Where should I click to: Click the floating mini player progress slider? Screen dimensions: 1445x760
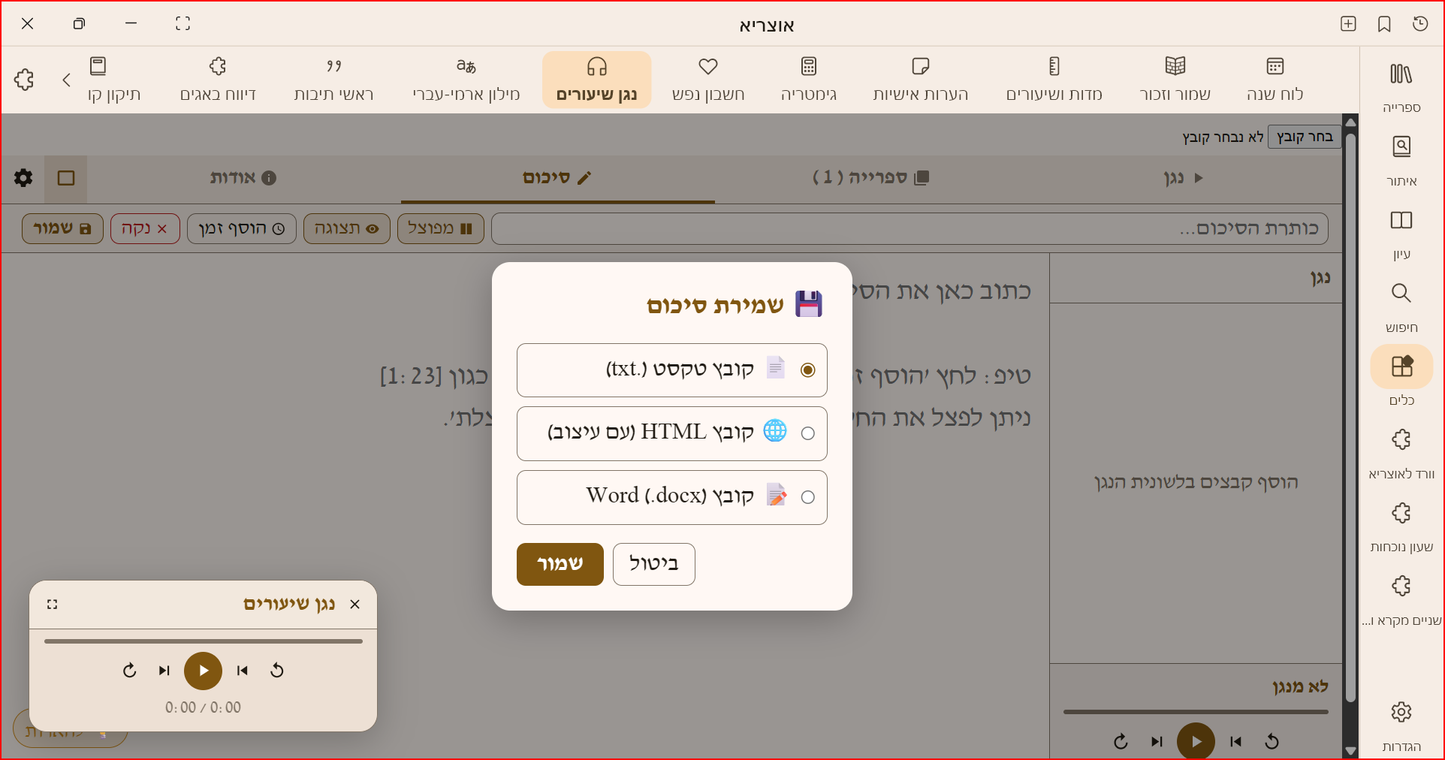point(203,641)
